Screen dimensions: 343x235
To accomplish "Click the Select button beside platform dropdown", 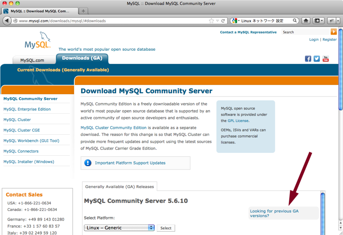I will coord(166,228).
